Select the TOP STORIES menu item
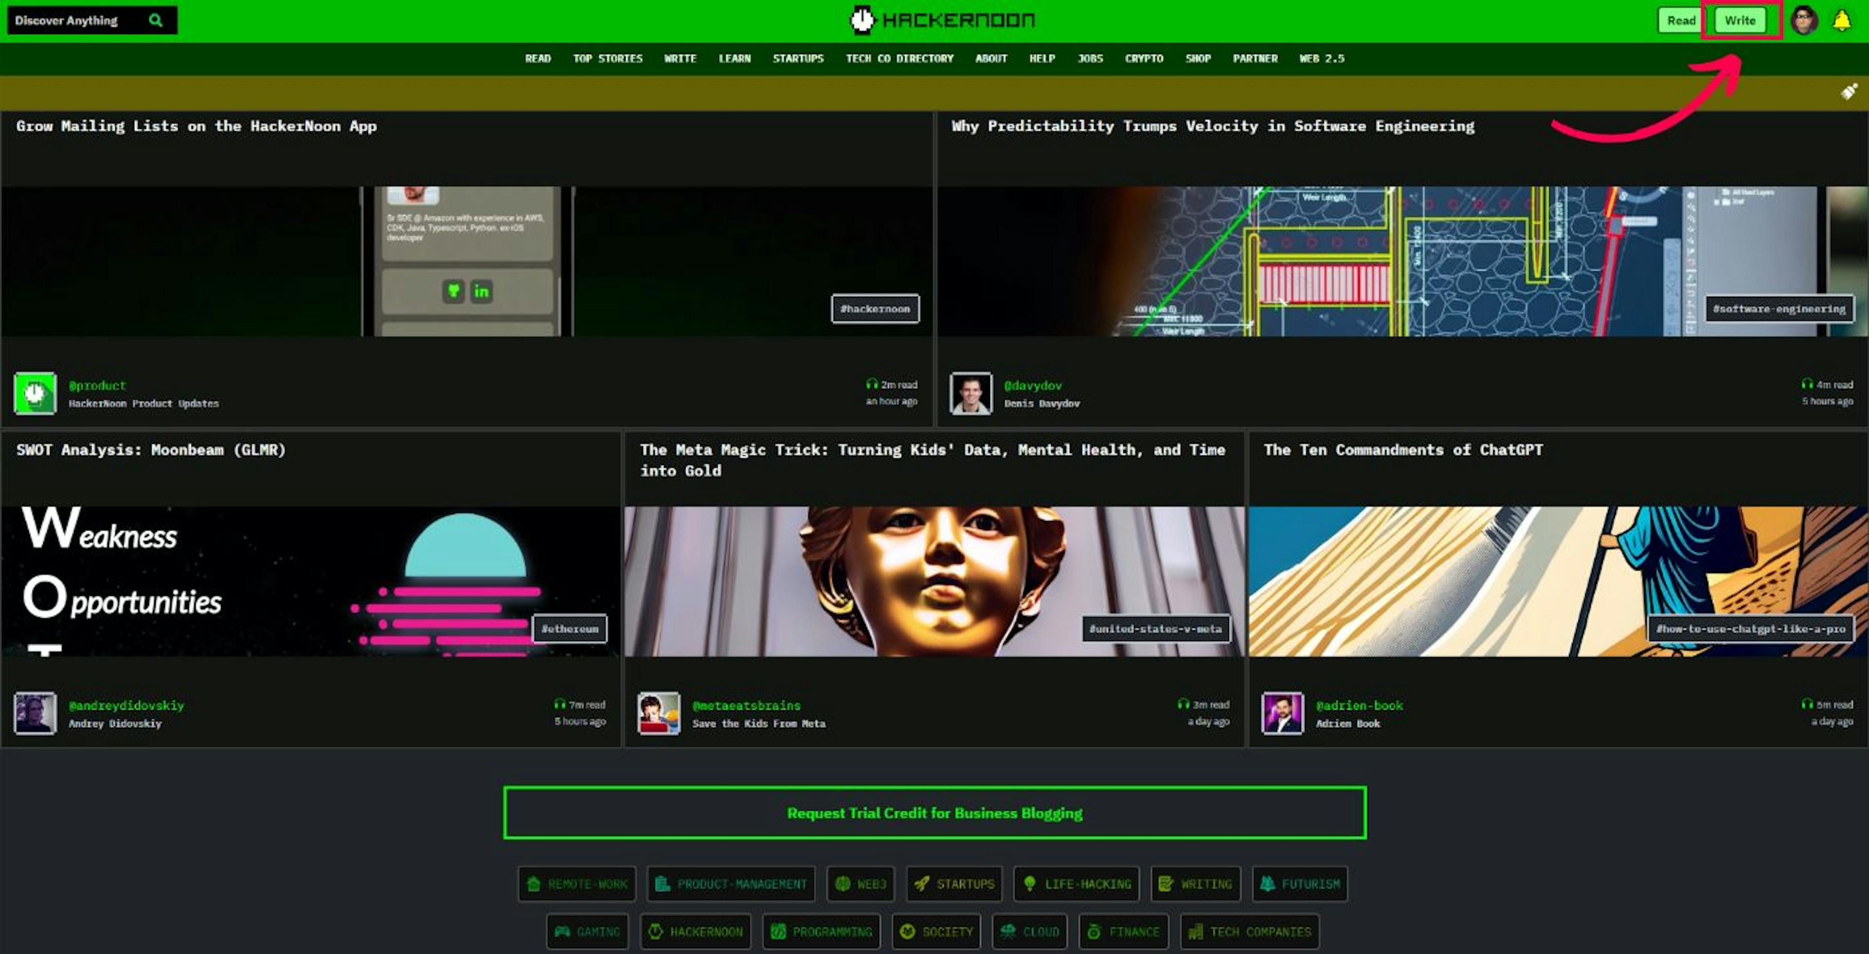This screenshot has height=954, width=1869. click(x=607, y=57)
